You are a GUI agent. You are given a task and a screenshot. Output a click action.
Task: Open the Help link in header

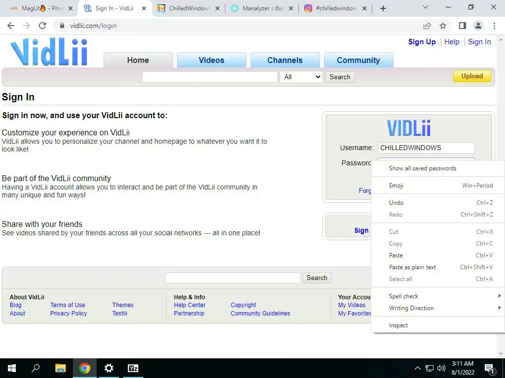[x=452, y=42]
